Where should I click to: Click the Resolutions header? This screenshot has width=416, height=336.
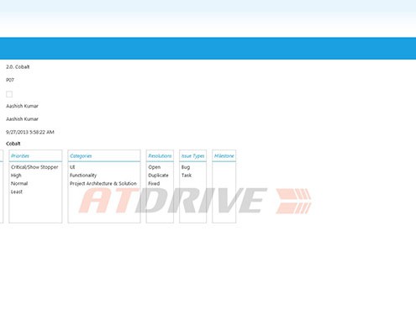(x=160, y=156)
